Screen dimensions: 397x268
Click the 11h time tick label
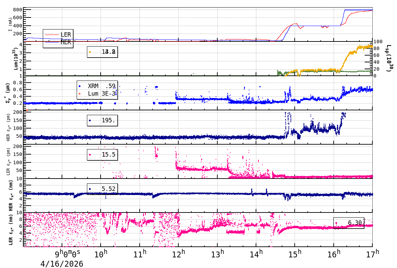(x=140, y=254)
